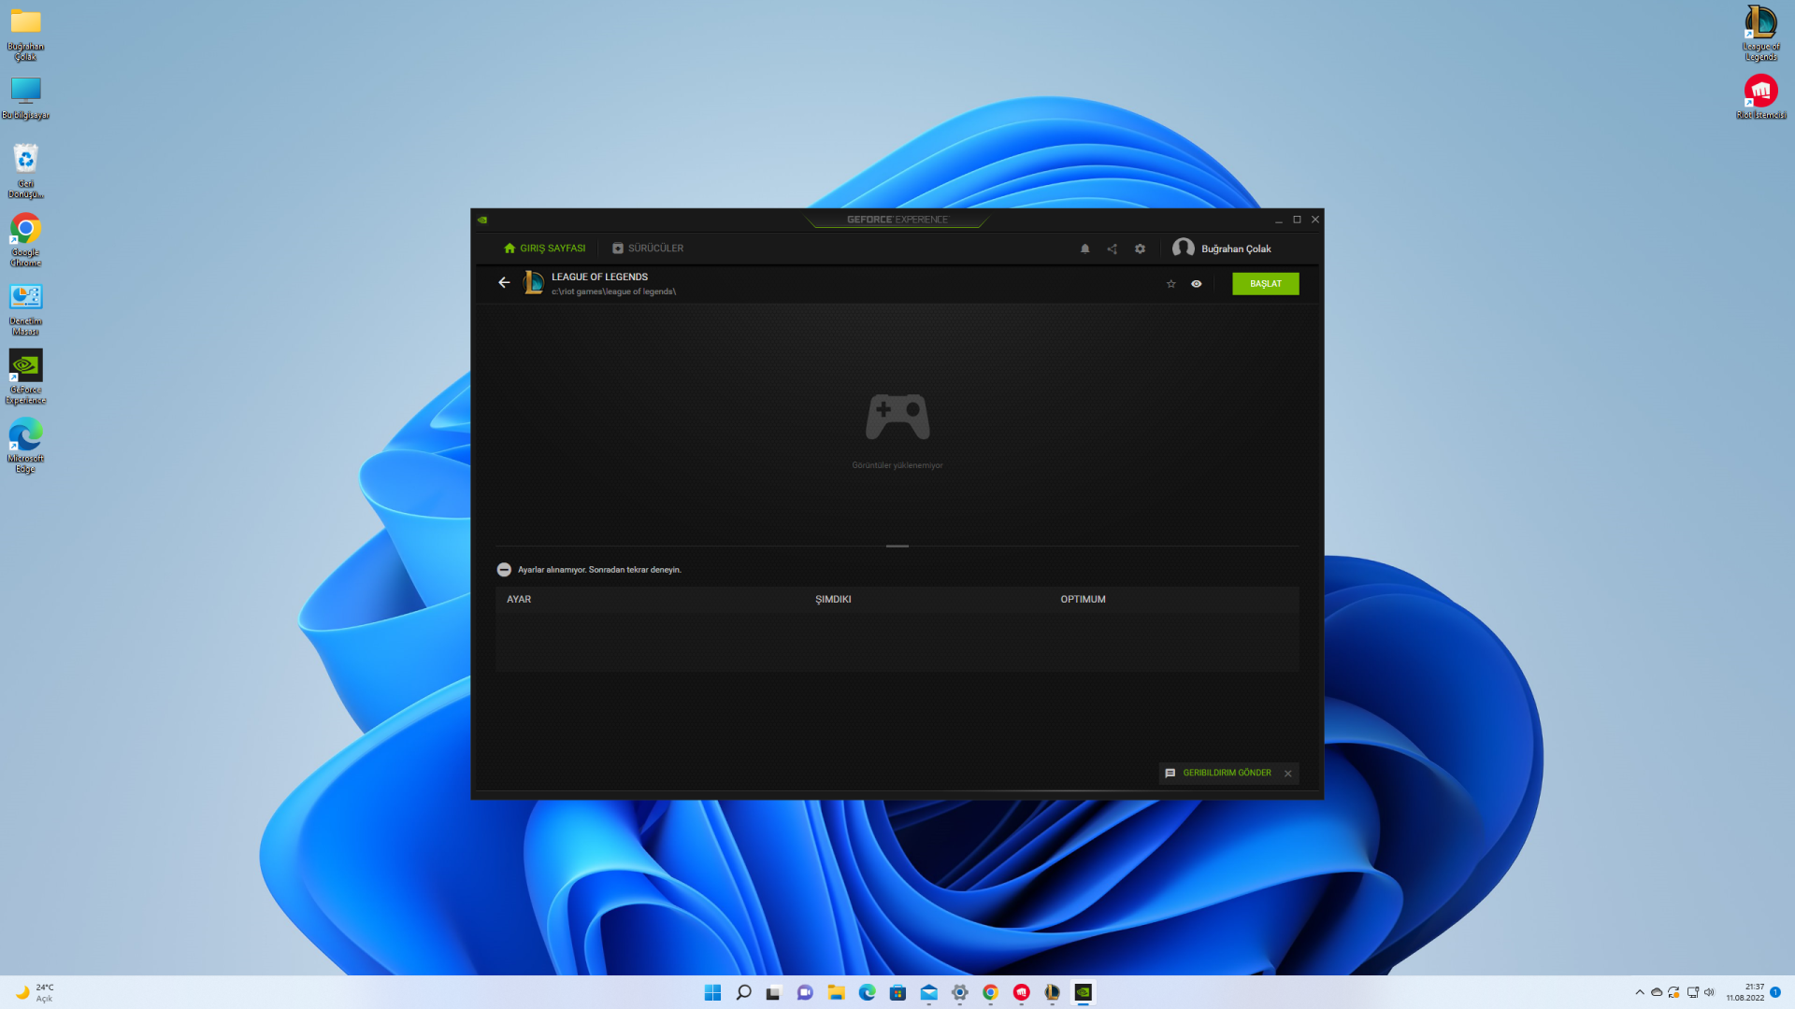1795x1009 pixels.
Task: Mark League of Legends as a favorite with the star
Action: pyautogui.click(x=1170, y=284)
